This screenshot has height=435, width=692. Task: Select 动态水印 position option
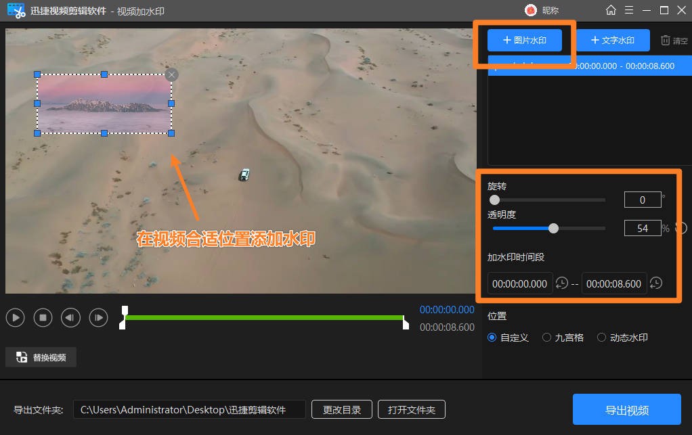601,338
